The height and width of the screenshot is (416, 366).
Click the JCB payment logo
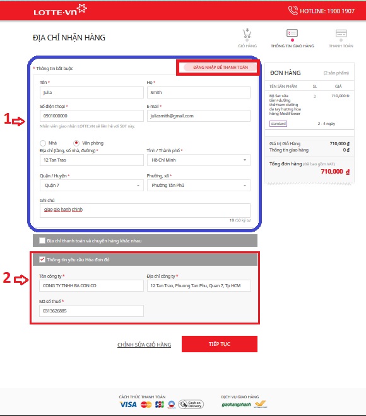click(160, 405)
